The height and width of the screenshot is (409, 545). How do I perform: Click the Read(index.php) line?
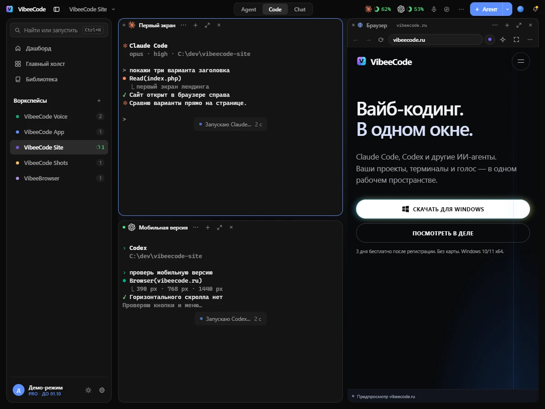155,79
